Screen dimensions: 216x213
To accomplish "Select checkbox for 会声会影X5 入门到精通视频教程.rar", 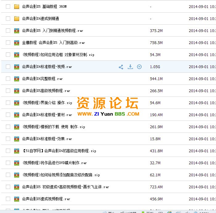I will (8, 31).
